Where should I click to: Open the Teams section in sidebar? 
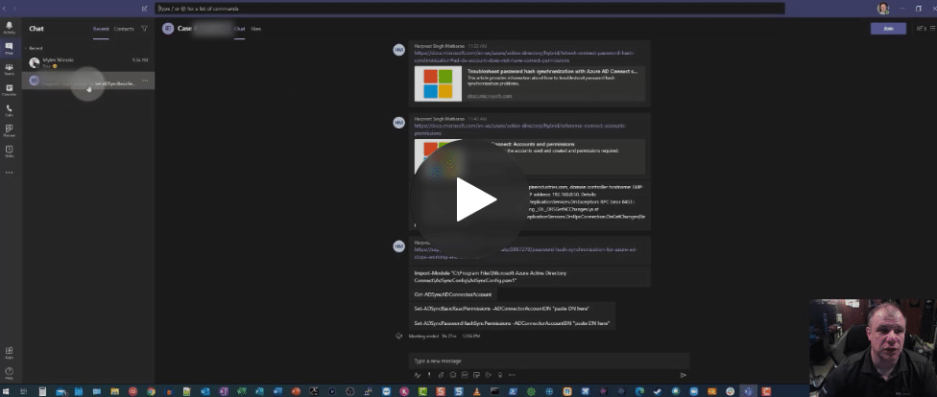coord(9,68)
